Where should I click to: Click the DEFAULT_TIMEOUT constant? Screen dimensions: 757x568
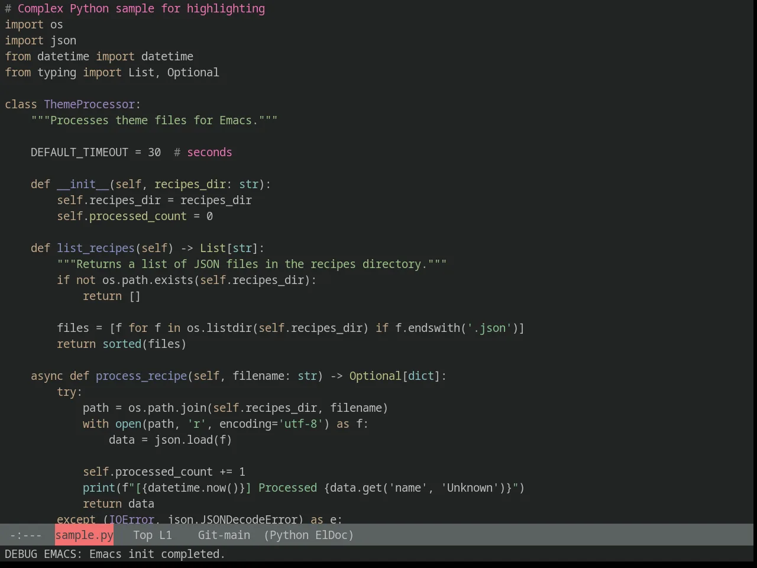coord(79,152)
